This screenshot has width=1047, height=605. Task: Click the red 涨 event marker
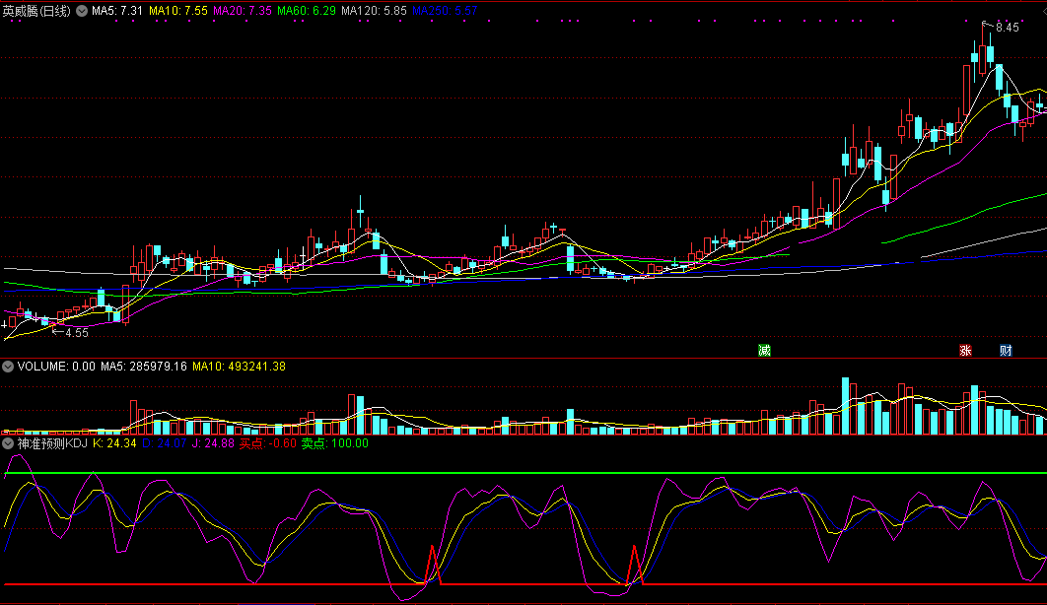(965, 350)
